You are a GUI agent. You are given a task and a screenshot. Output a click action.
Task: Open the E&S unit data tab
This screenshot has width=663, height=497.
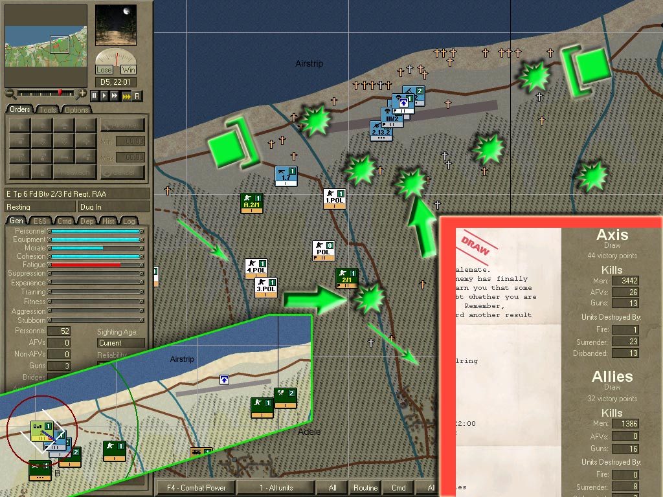(40, 221)
